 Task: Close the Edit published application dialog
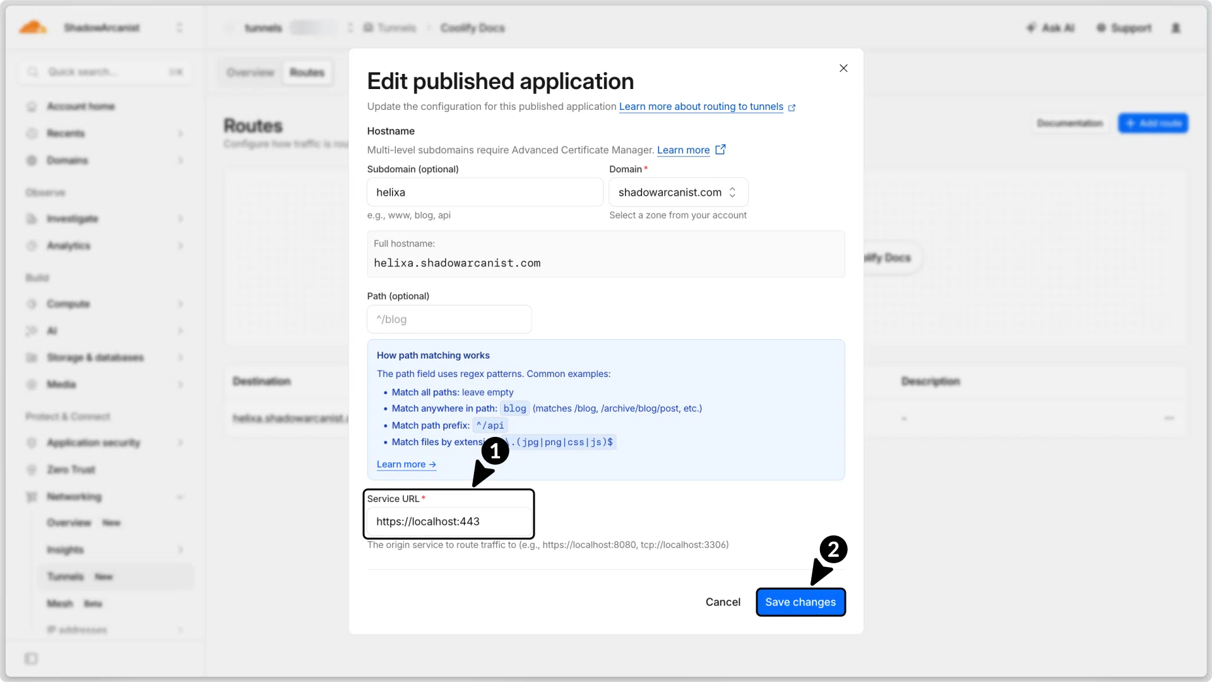[843, 68]
